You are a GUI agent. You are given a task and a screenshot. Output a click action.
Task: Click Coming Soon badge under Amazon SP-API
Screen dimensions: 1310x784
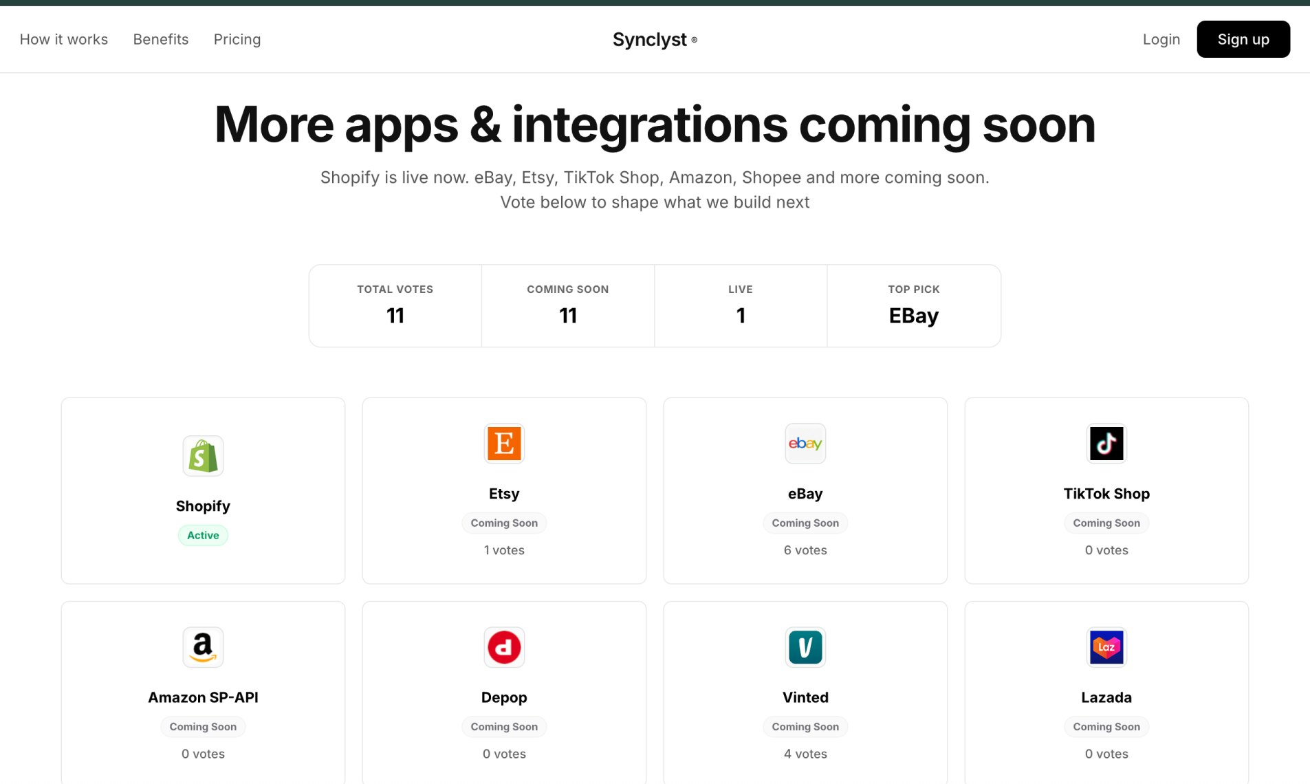click(203, 726)
